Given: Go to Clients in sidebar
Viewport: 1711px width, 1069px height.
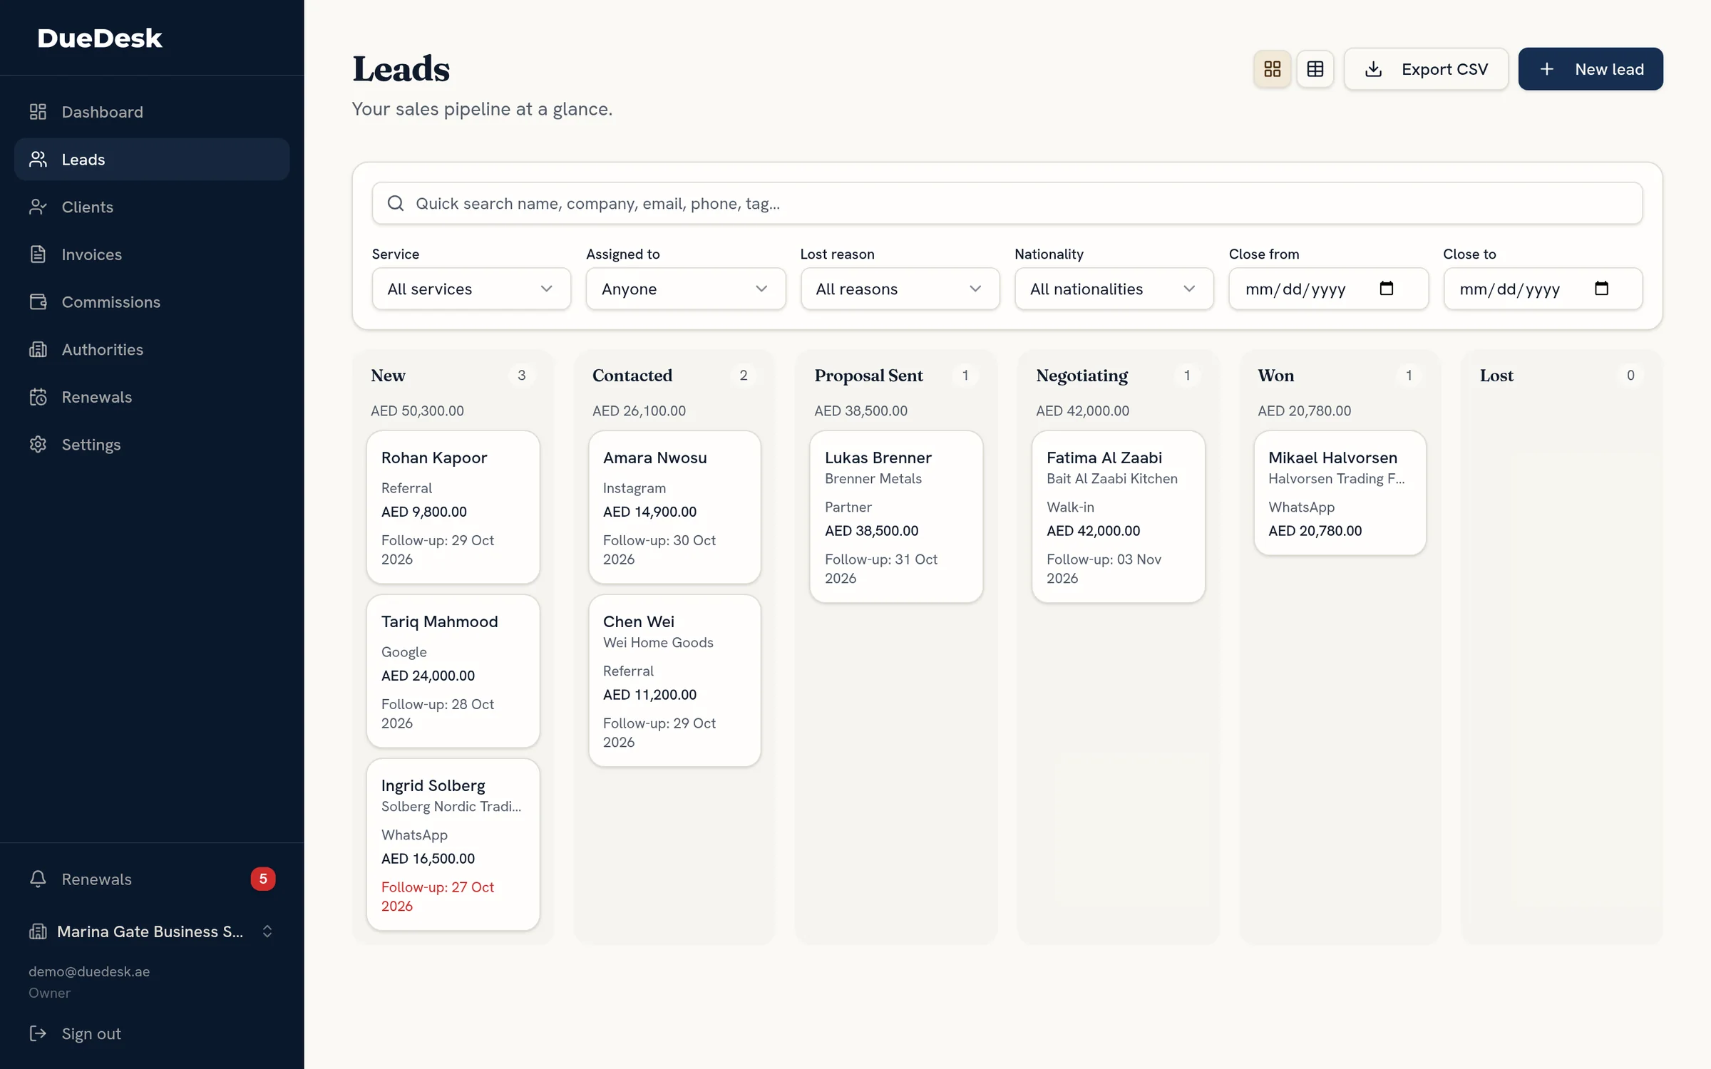Looking at the screenshot, I should point(152,207).
